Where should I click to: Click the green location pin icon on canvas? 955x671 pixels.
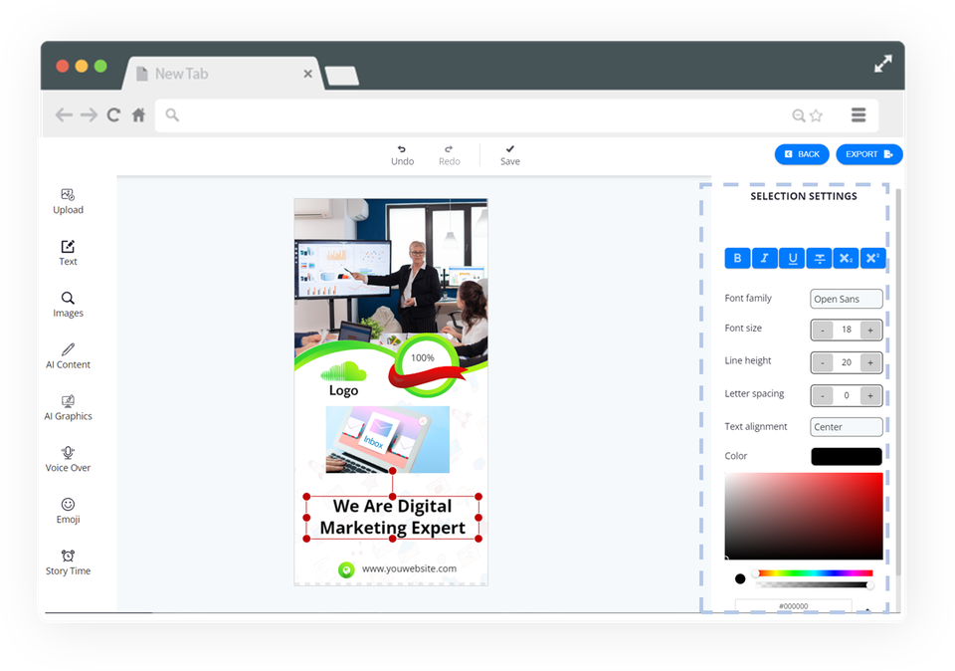click(346, 569)
